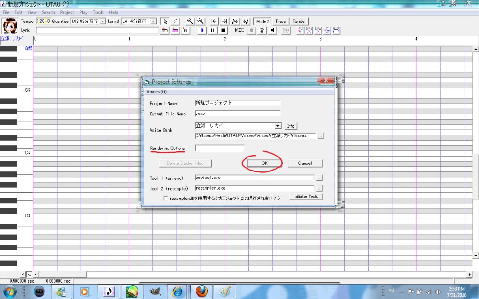479x299 pixels.
Task: Click the speaker sound icon in the toolbar
Action: click(x=273, y=30)
